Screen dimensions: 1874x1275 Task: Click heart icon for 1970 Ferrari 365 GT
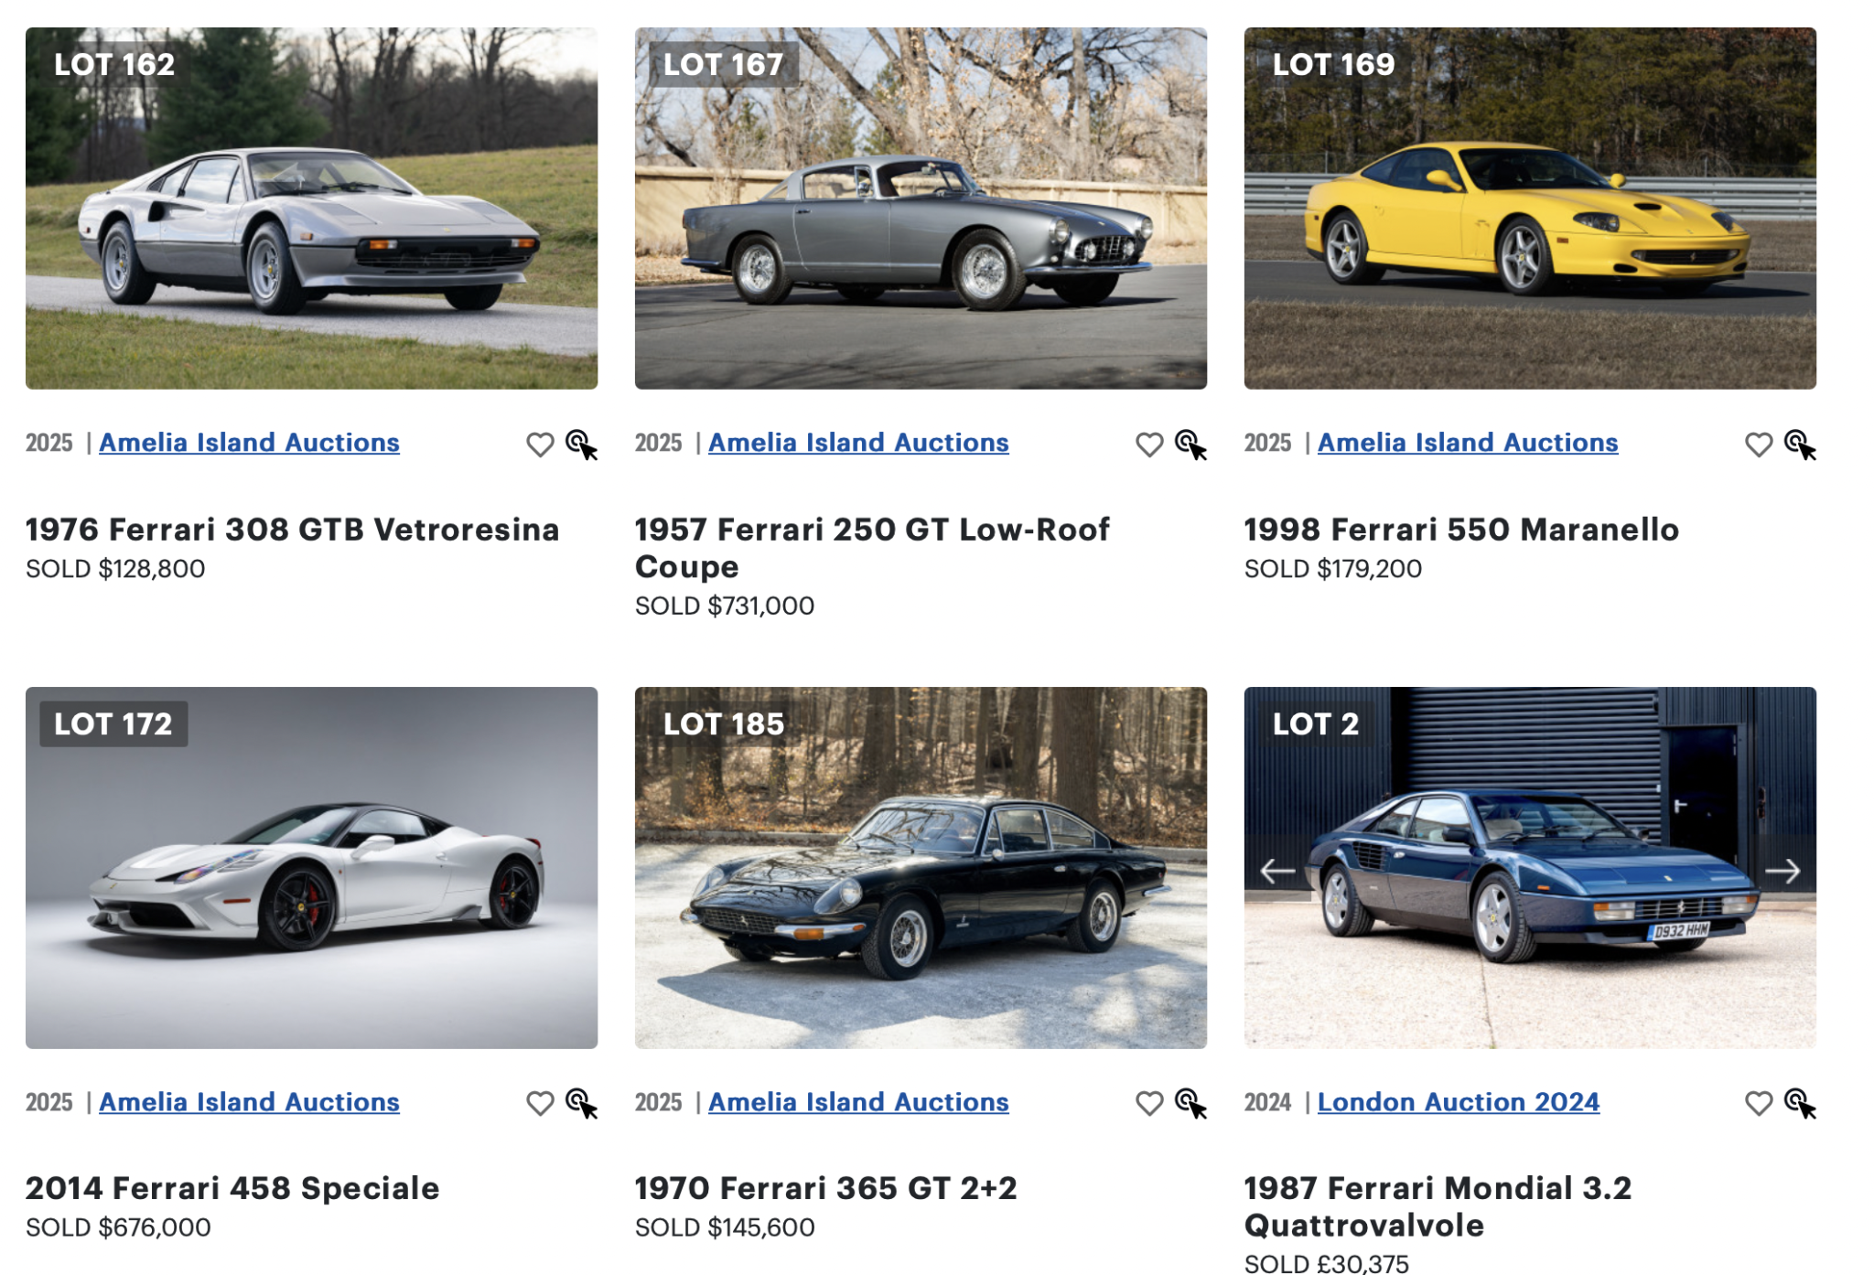[x=1149, y=1103]
